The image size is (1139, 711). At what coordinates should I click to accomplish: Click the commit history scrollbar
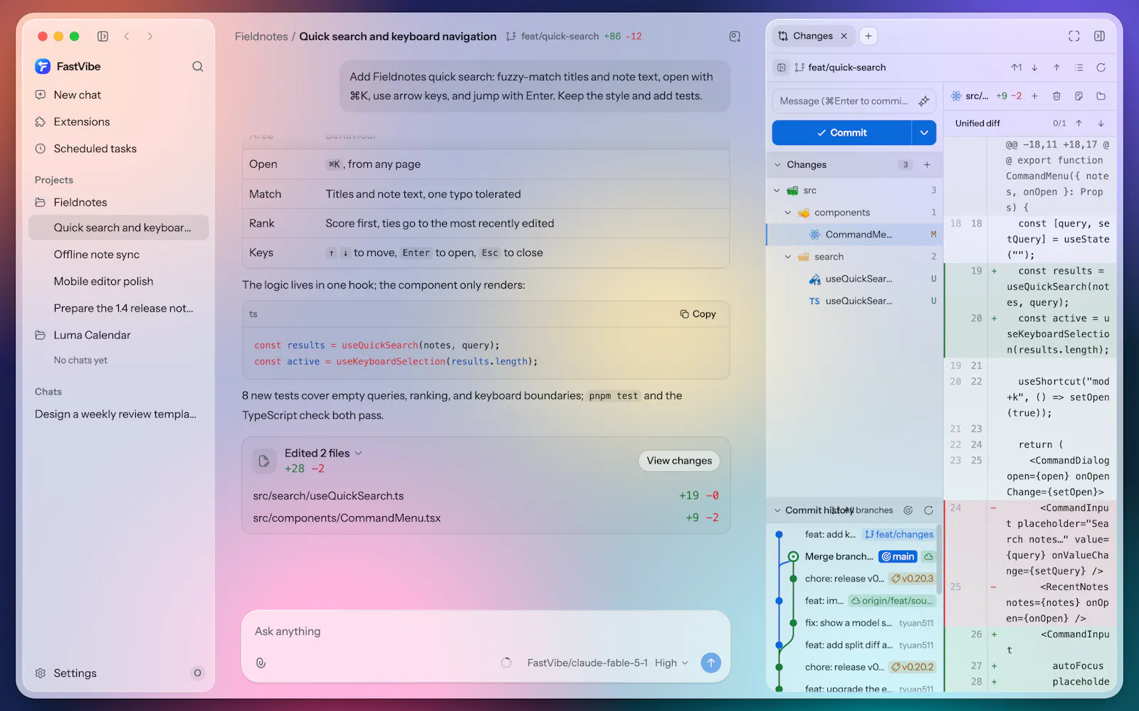(940, 560)
